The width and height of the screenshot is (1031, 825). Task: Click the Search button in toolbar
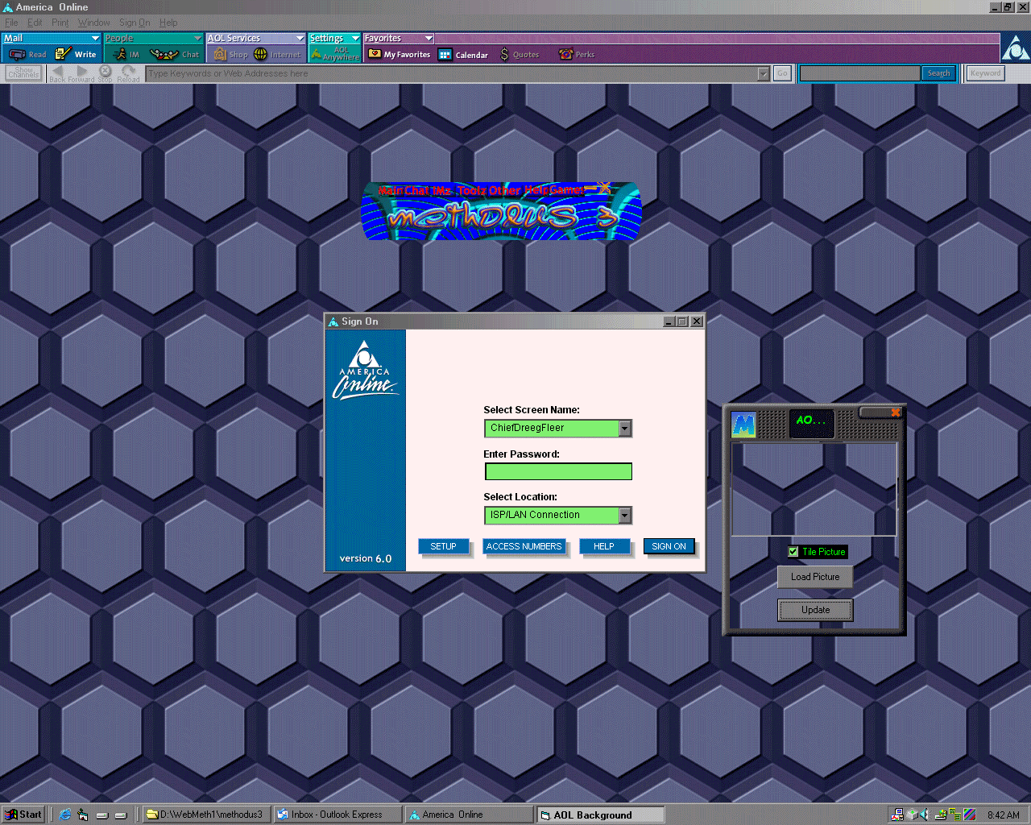(x=938, y=73)
